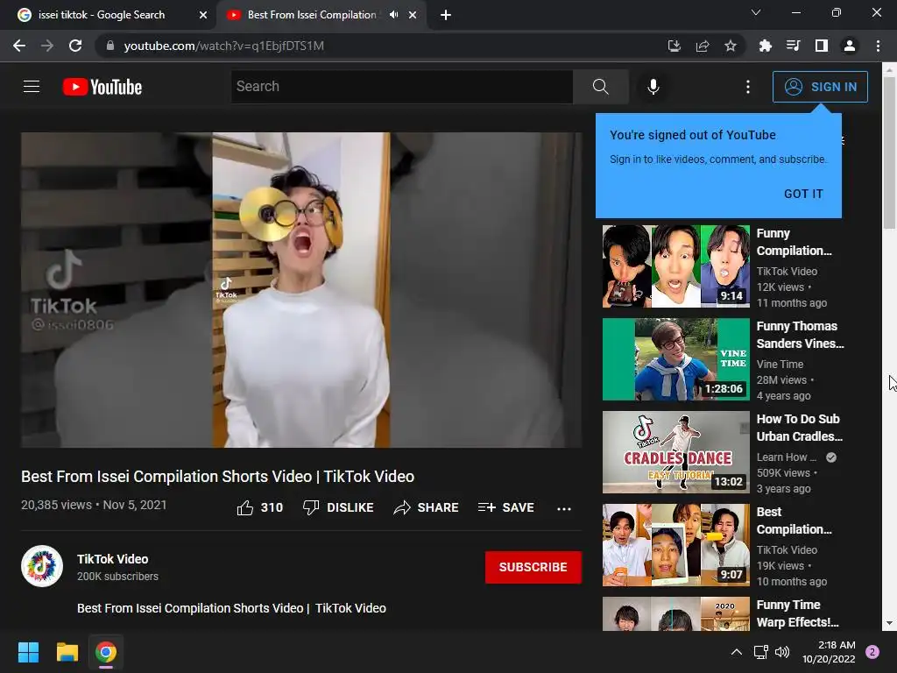This screenshot has height=673, width=897.
Task: Open File Explorer from taskbar
Action: point(67,652)
